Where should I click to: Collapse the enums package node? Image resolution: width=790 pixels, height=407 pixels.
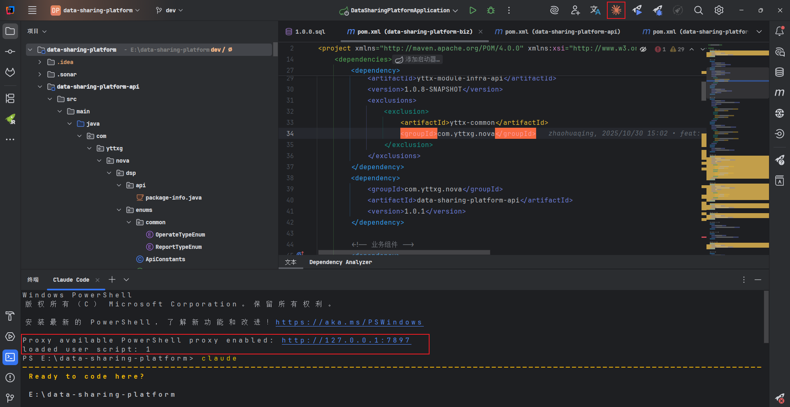click(119, 210)
